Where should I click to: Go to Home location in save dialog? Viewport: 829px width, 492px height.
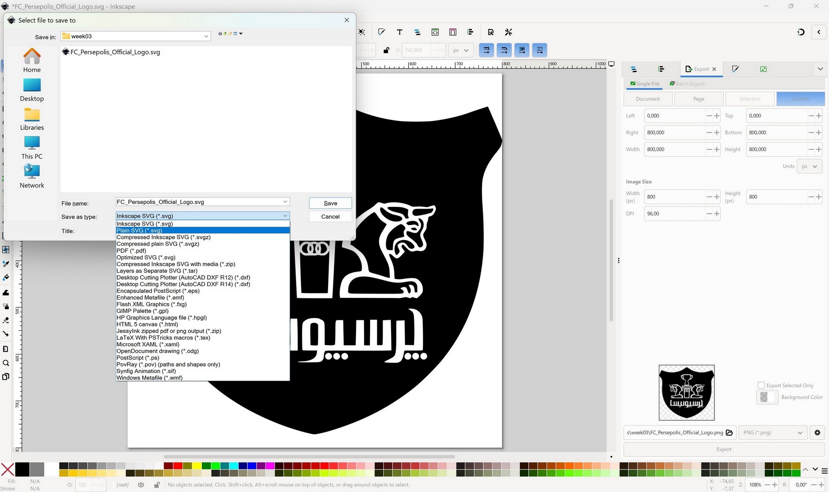[x=32, y=60]
